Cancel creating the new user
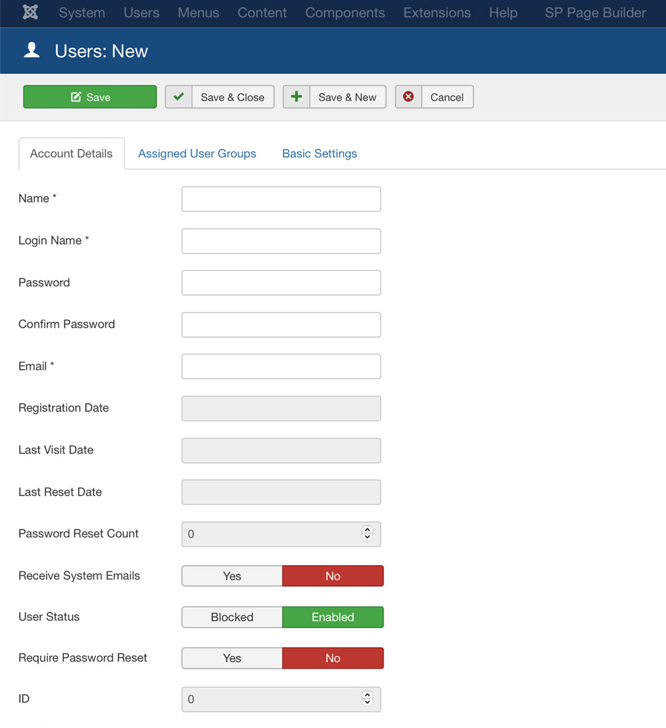 (x=434, y=97)
